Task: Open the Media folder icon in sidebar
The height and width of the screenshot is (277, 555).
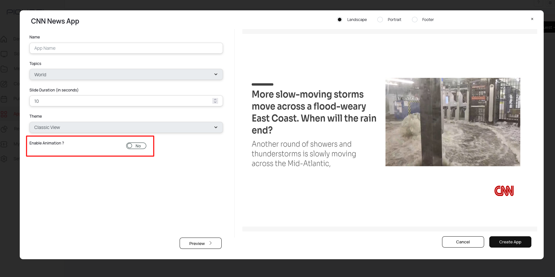Action: [x=4, y=69]
